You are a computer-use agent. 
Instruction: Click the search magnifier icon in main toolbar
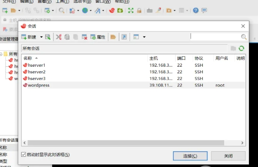pyautogui.click(x=61, y=10)
